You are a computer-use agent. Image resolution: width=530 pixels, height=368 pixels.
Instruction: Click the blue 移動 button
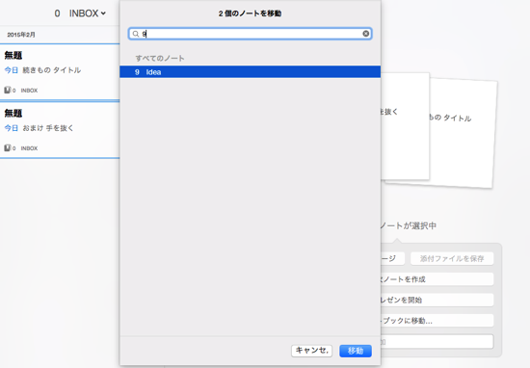click(x=356, y=351)
